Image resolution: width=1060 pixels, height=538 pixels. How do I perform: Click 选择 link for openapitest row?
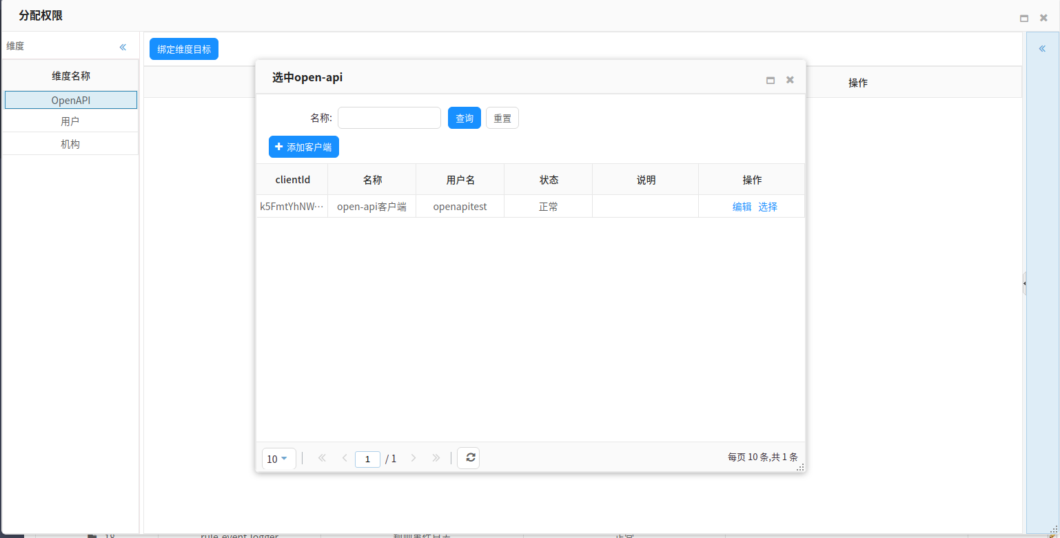[x=768, y=207]
